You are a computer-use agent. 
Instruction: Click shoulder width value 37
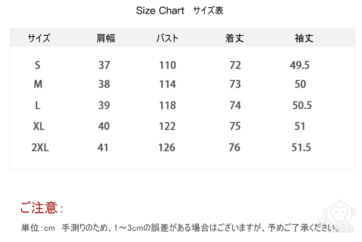click(104, 65)
